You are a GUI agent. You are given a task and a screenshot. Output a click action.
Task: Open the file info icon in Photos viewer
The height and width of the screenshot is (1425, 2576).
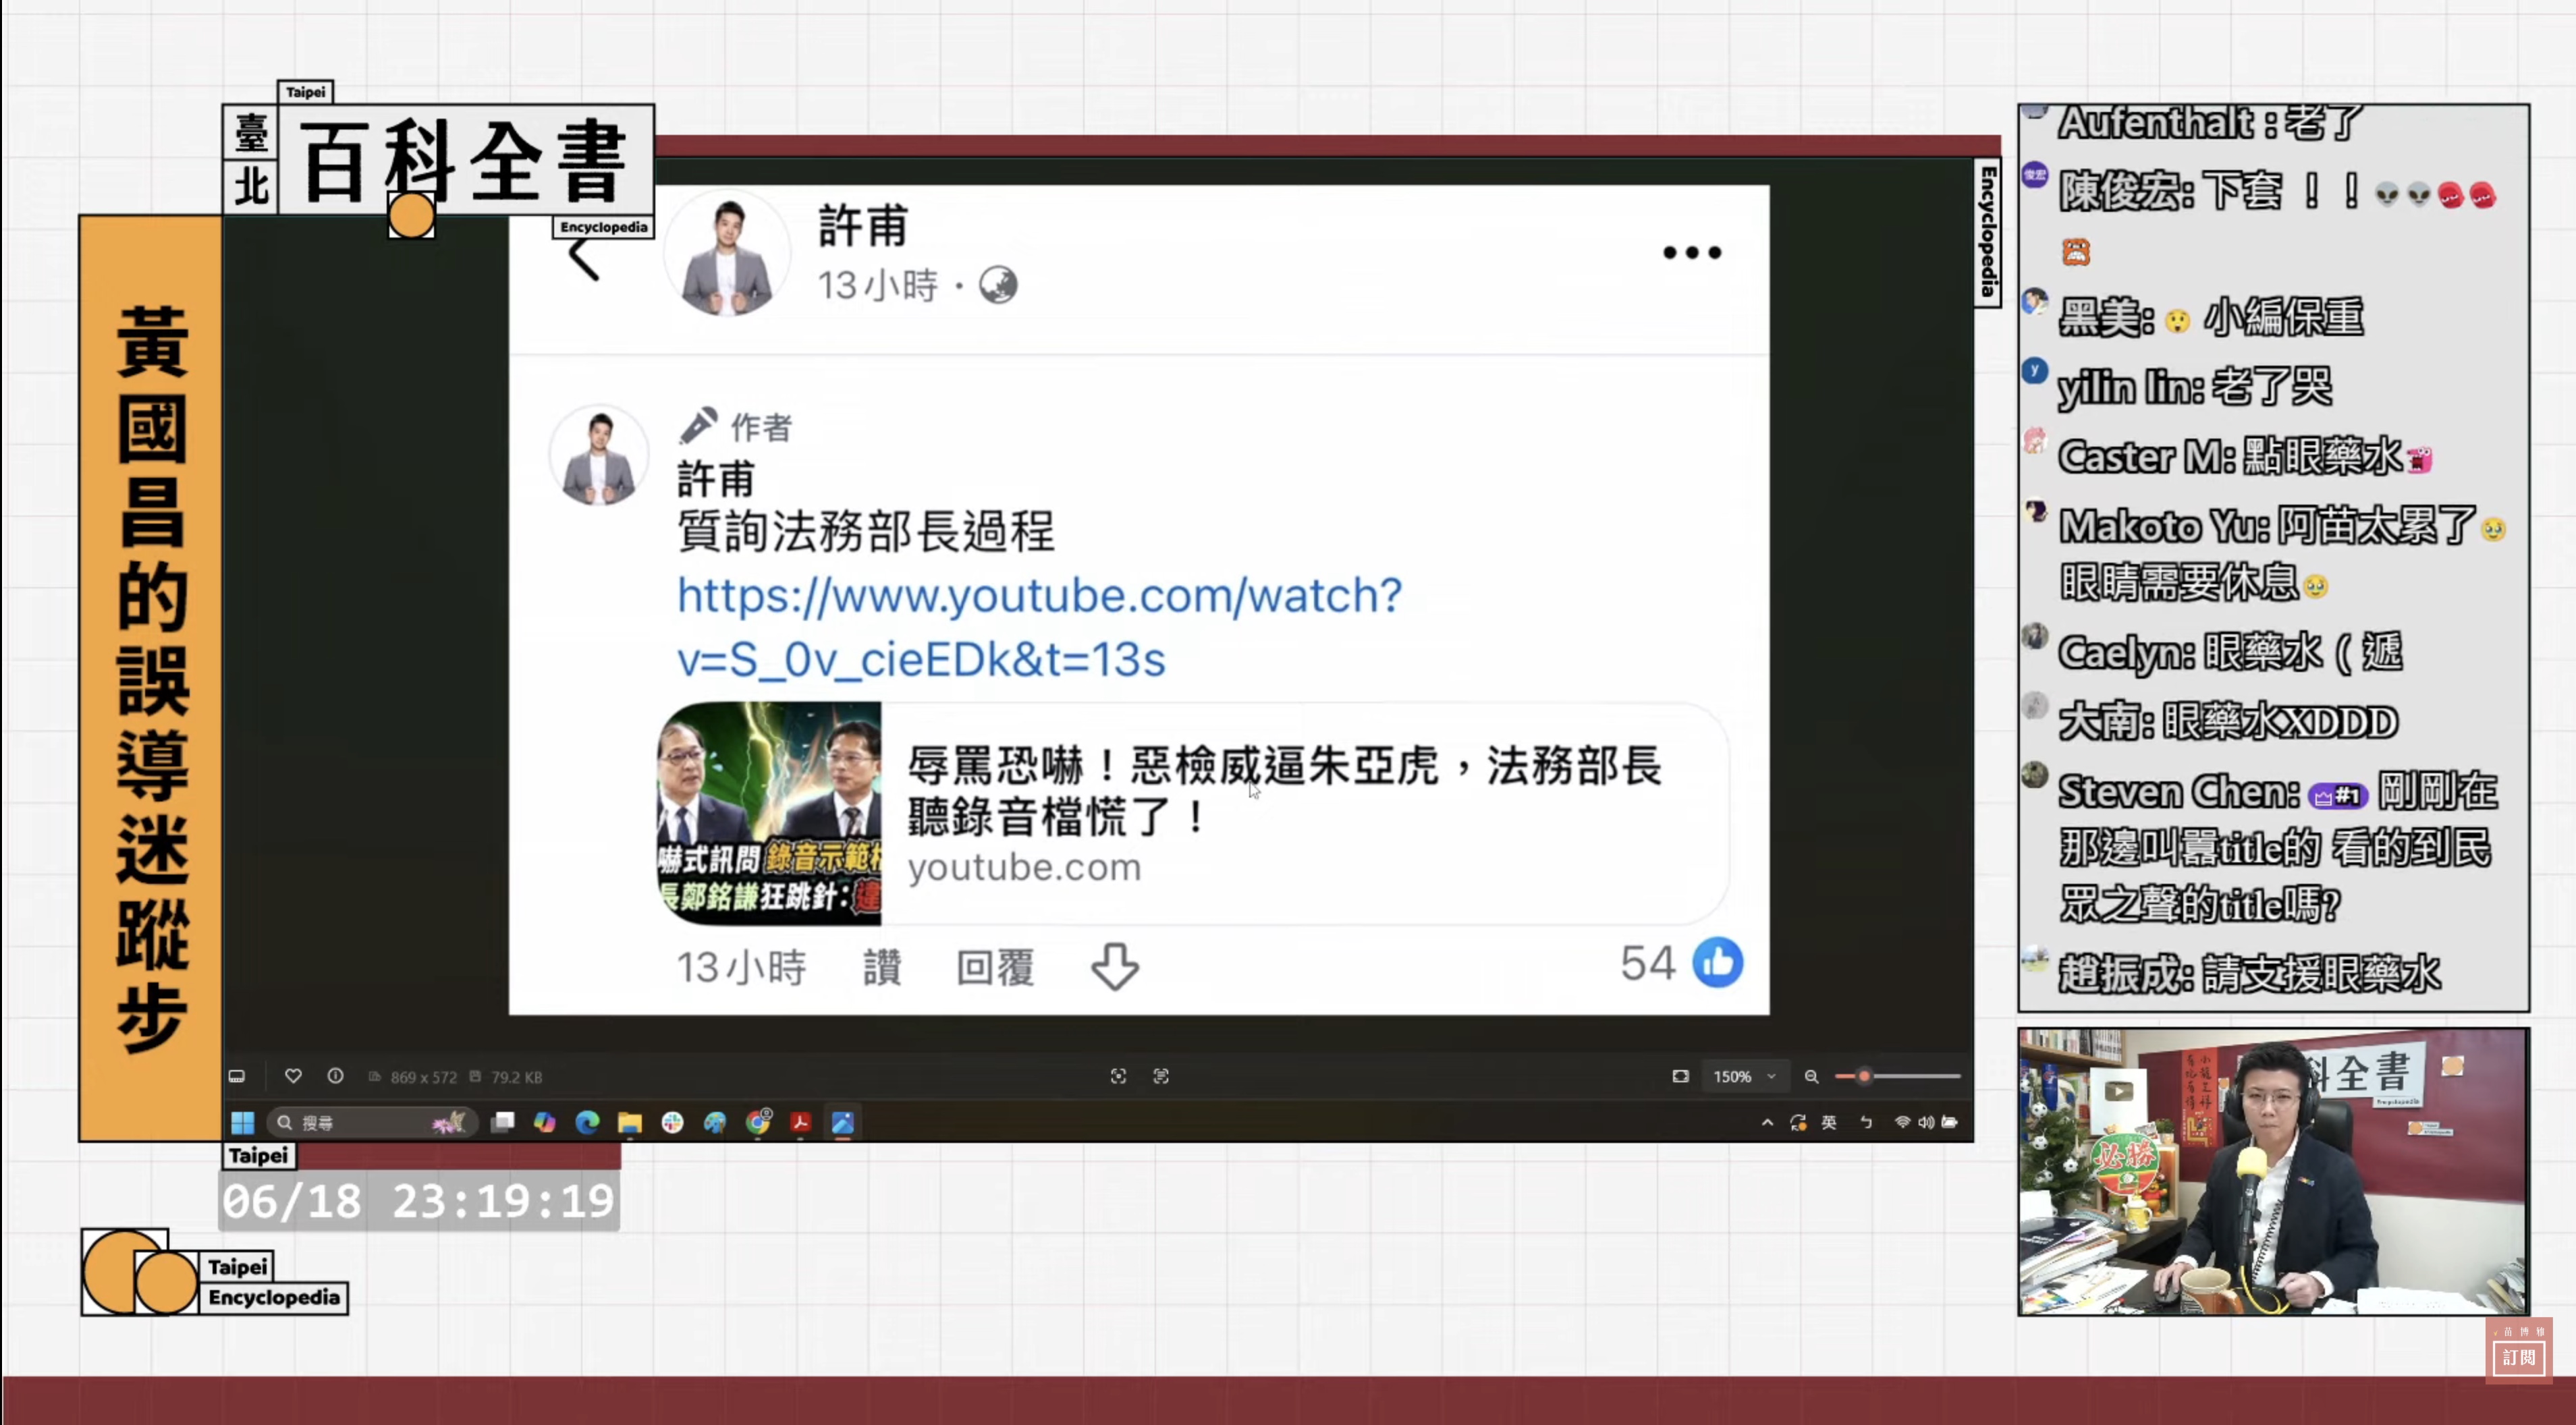point(335,1076)
